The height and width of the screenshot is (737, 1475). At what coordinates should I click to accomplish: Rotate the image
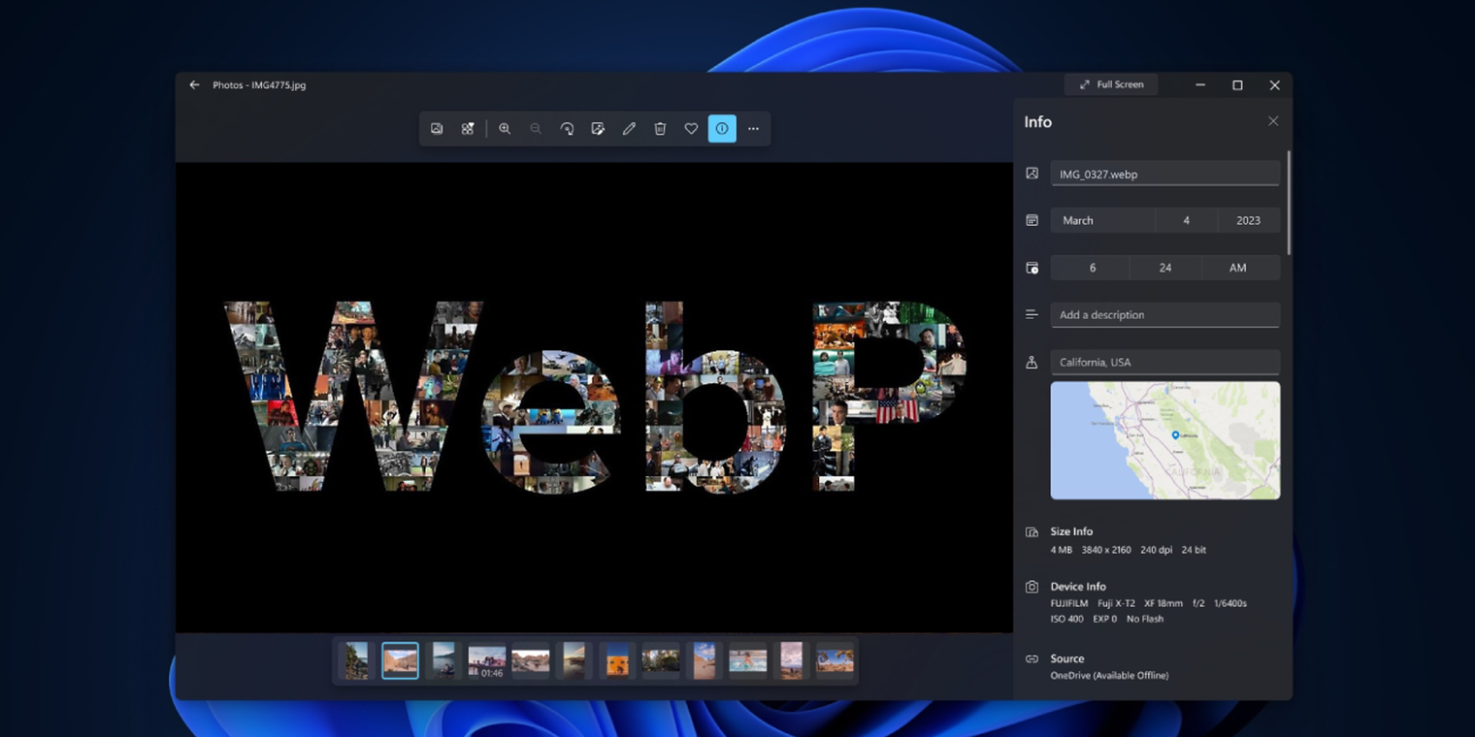567,128
